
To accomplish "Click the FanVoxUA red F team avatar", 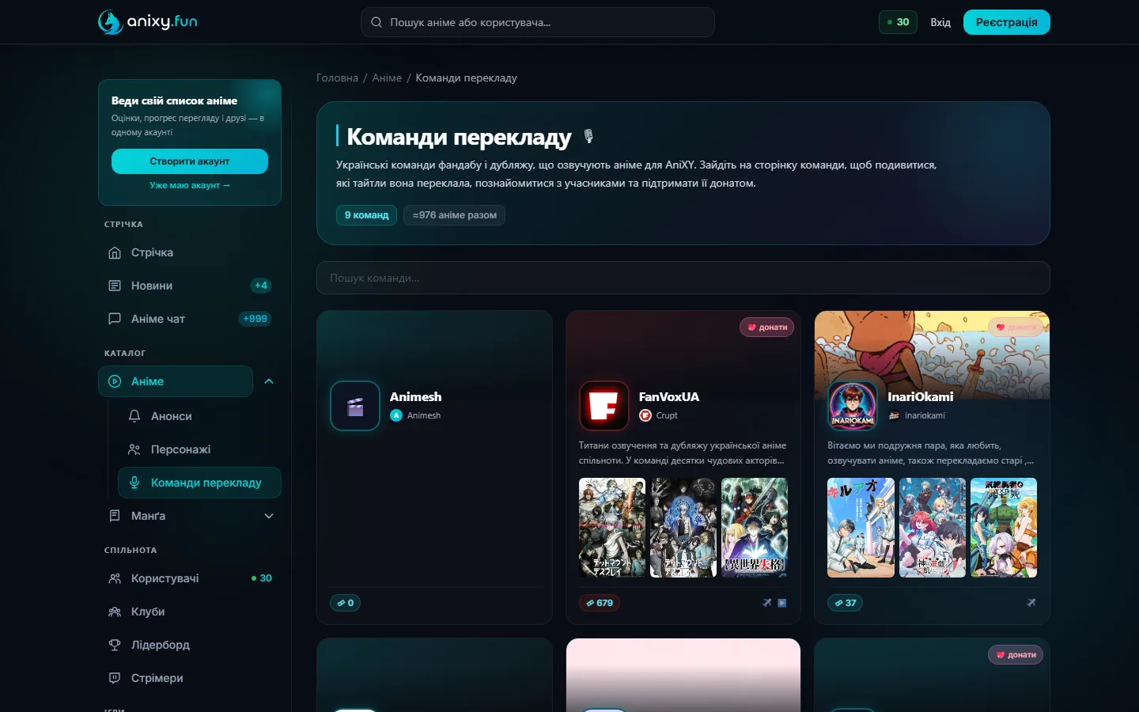I will [604, 406].
